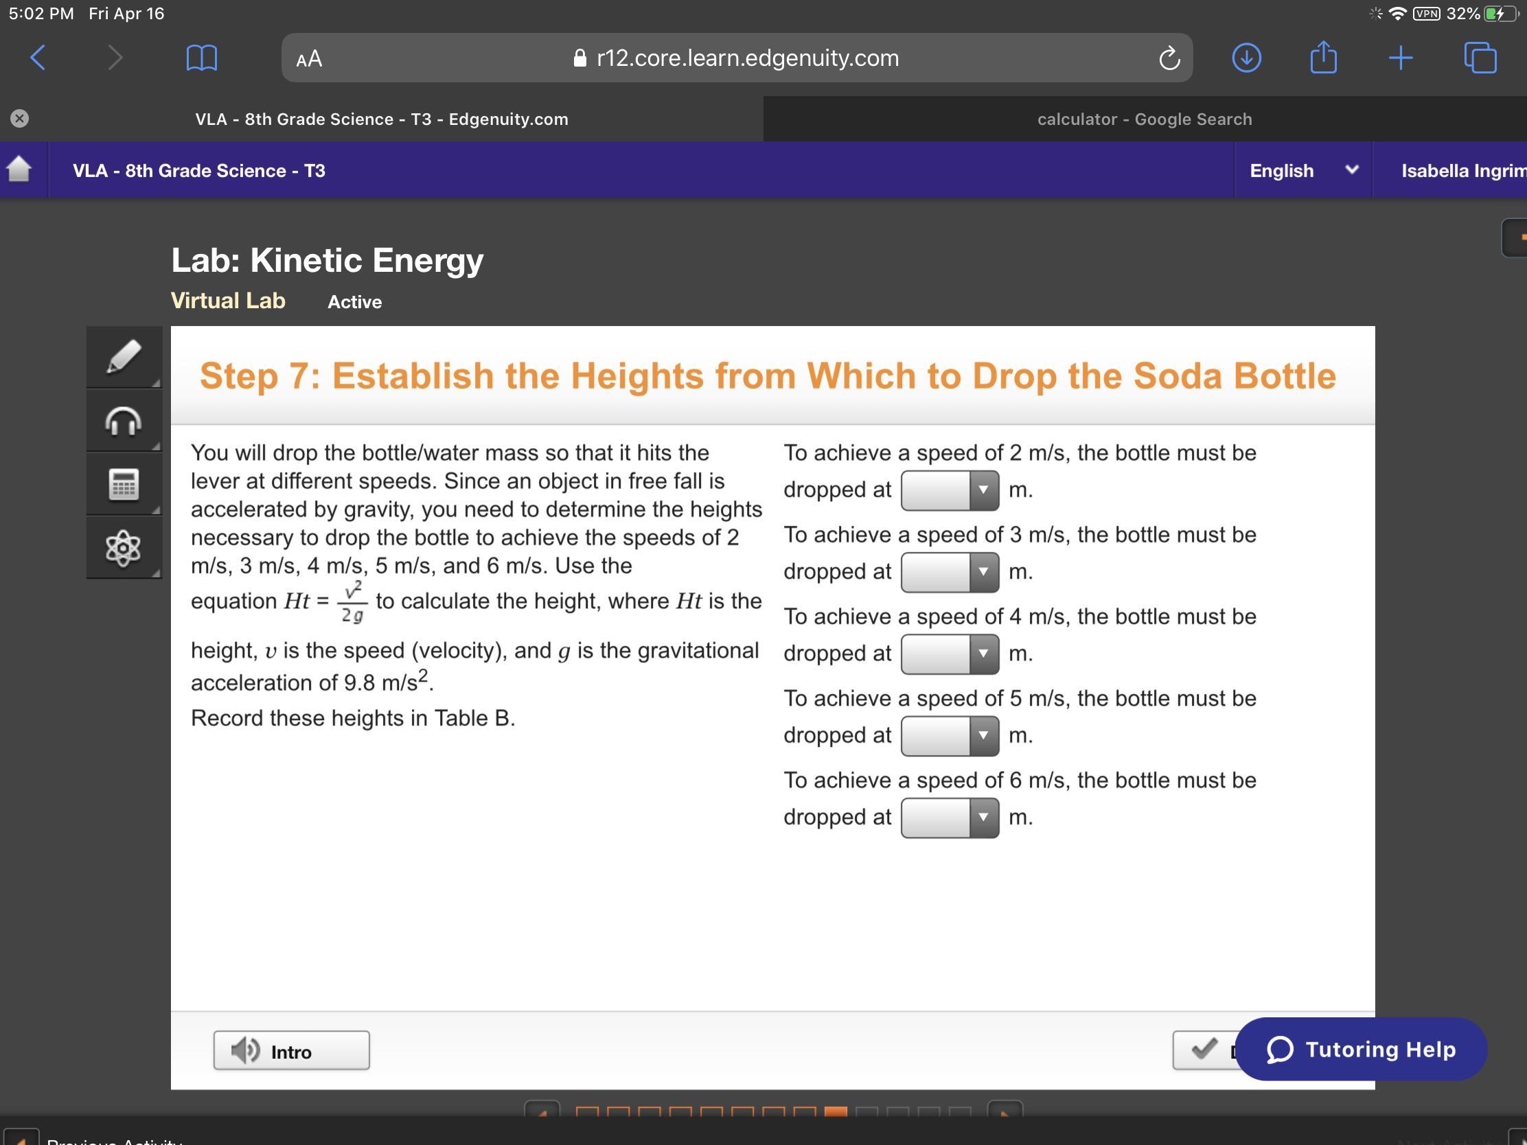Open the headphones audio tool

(124, 420)
